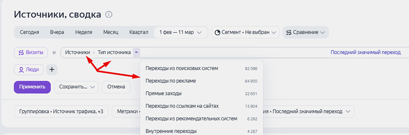Image resolution: width=409 pixels, height=135 pixels.
Task: Click the info icon beside Источники, сводка
Action: (109, 15)
